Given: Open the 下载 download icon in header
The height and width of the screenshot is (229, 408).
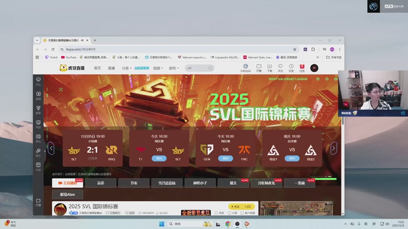Looking at the screenshot, I should 270,68.
